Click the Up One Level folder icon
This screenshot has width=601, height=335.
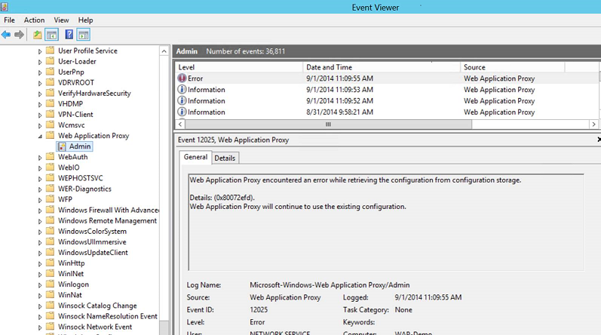(38, 35)
